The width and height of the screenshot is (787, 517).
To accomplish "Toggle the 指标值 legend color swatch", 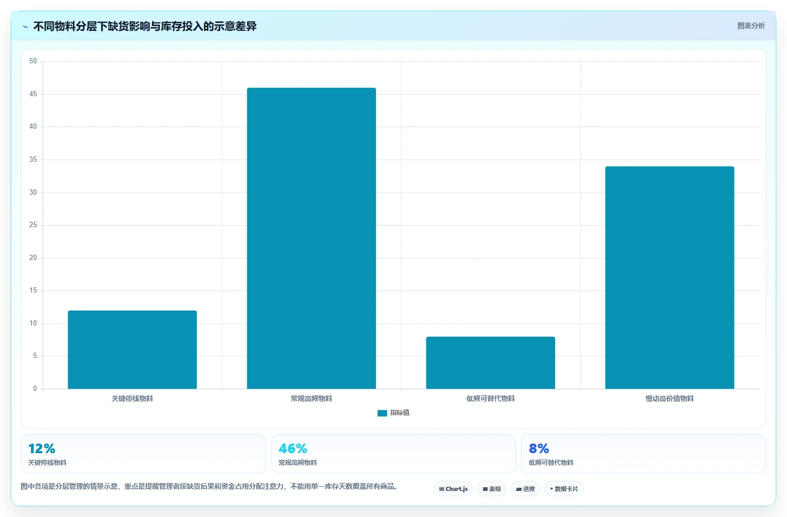I will tap(382, 413).
